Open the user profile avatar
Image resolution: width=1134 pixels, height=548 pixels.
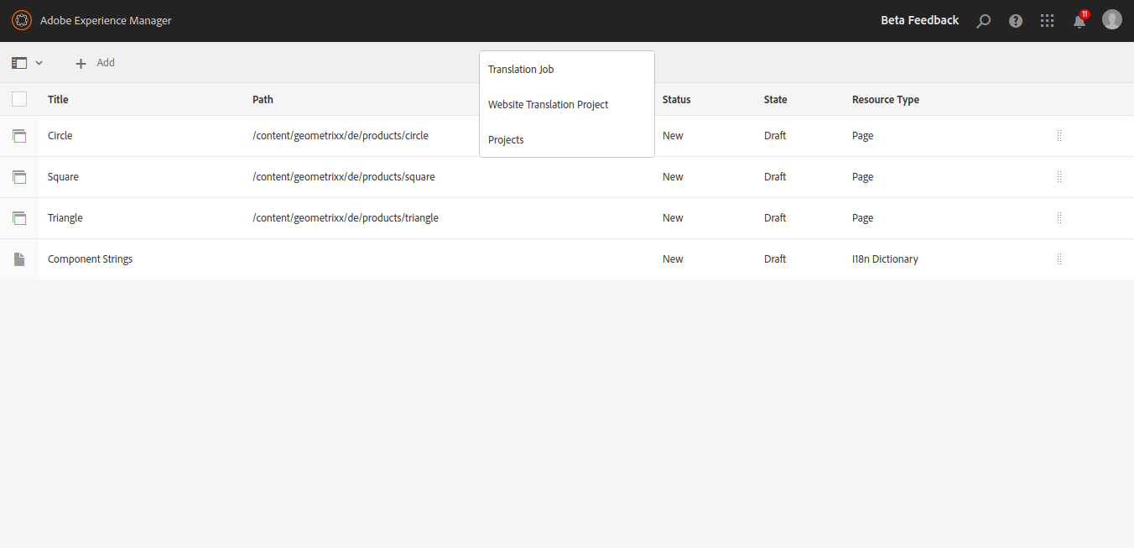click(1111, 20)
